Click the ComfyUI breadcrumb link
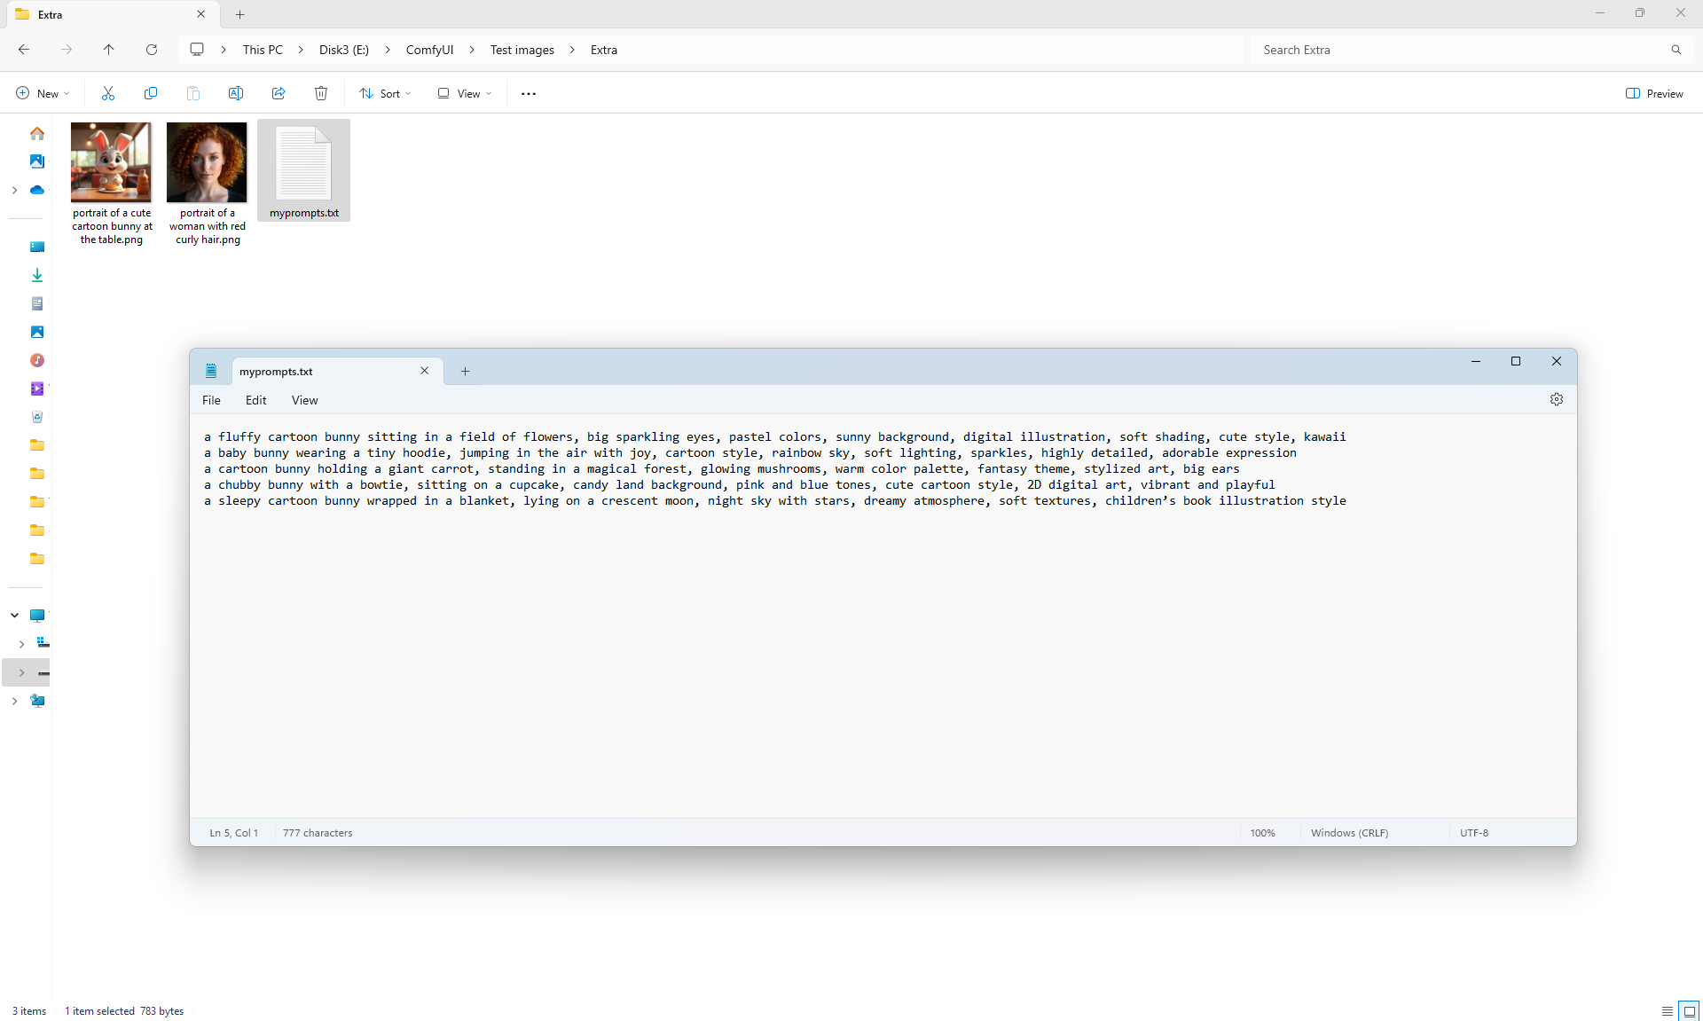The width and height of the screenshot is (1703, 1021). [x=429, y=50]
